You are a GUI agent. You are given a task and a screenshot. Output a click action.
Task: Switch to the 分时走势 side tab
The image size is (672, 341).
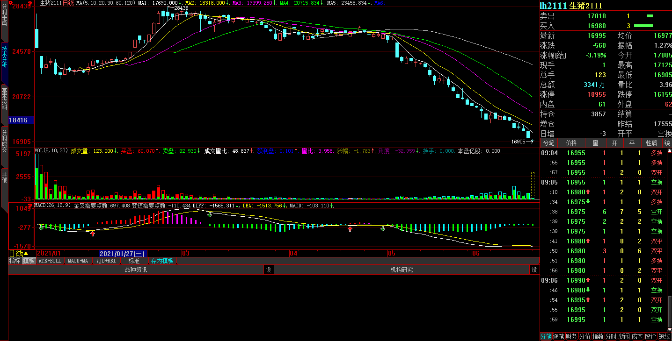pyautogui.click(x=4, y=15)
